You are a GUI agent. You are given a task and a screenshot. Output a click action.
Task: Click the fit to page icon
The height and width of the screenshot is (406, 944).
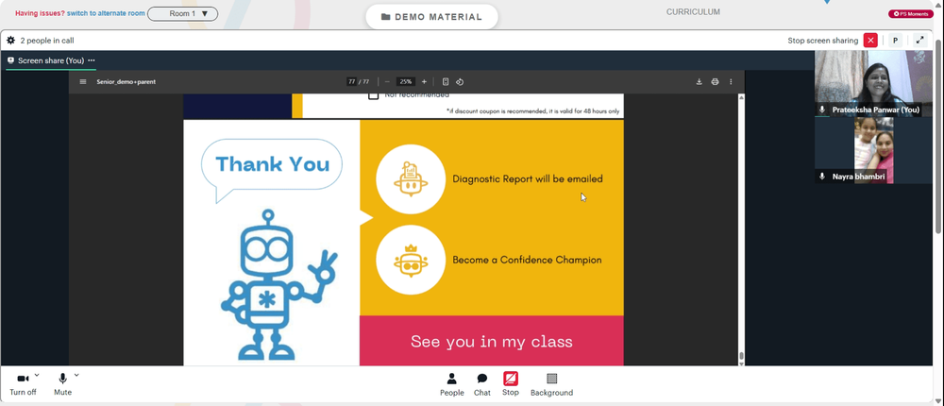446,82
